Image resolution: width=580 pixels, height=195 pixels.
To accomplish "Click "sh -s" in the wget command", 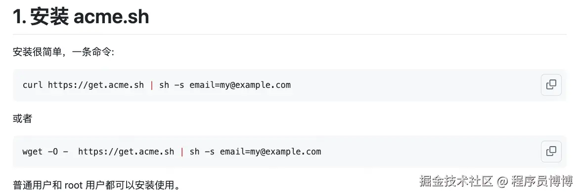I will [202, 152].
